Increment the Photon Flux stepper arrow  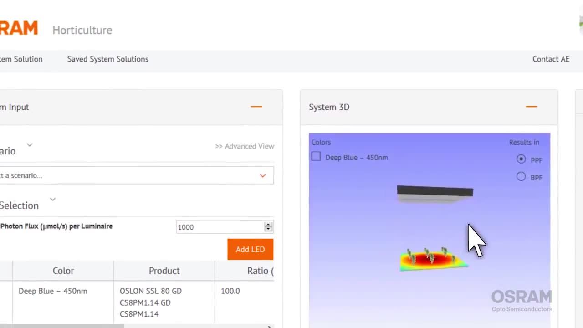(268, 225)
